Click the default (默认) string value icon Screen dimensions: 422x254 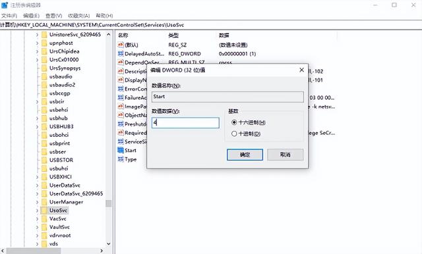tap(121, 45)
